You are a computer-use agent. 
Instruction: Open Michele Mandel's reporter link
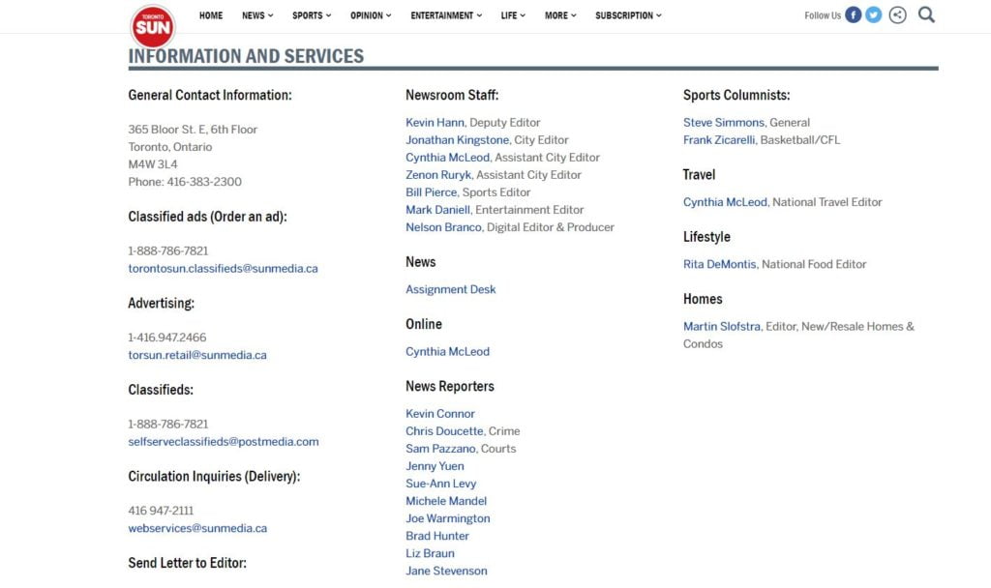click(446, 501)
